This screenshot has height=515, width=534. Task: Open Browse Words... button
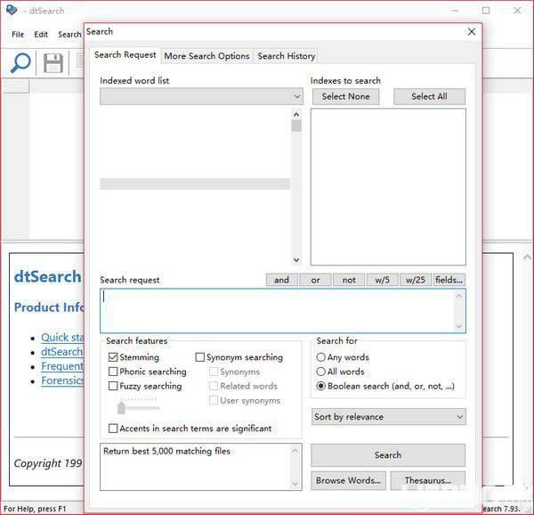coord(348,480)
